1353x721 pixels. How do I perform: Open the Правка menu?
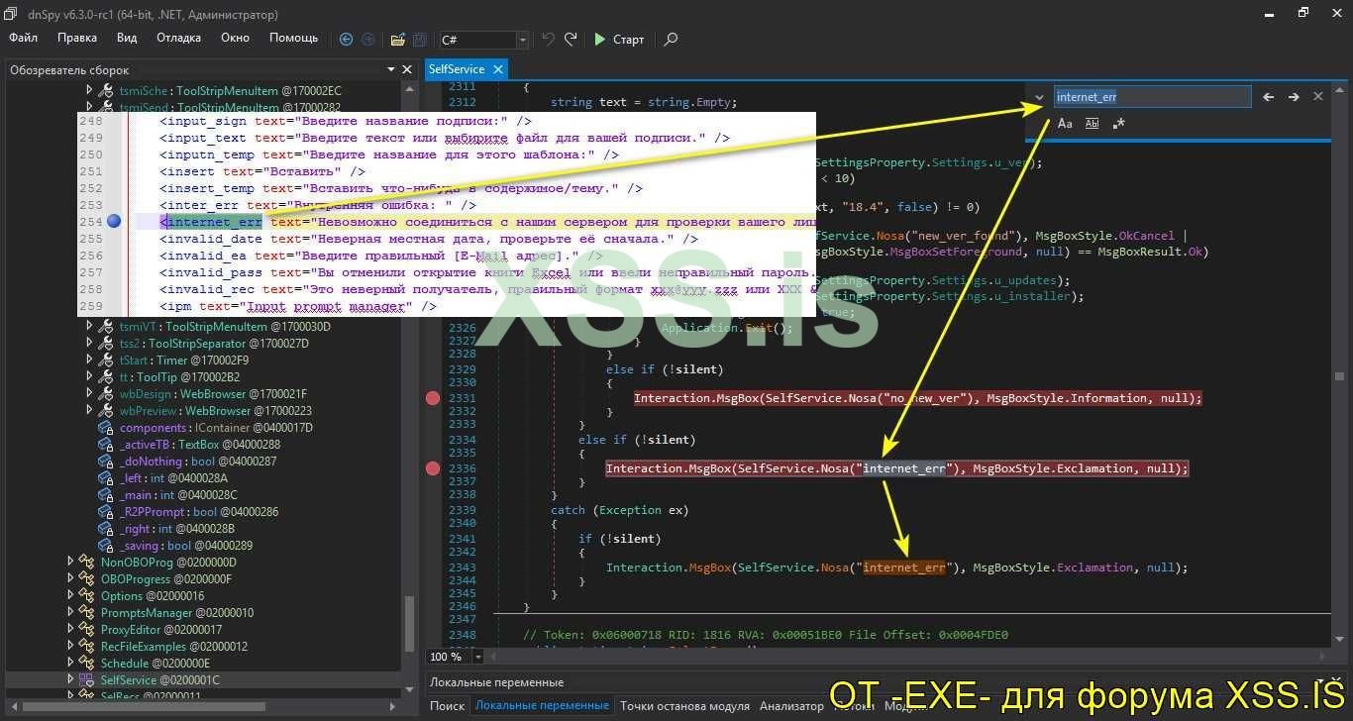(77, 38)
